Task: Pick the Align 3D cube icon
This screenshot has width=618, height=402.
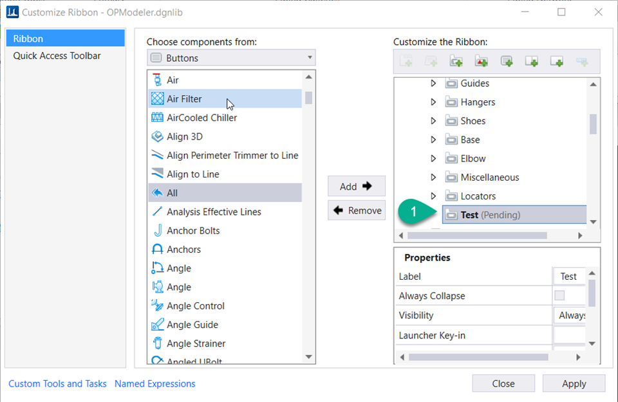Action: 157,136
